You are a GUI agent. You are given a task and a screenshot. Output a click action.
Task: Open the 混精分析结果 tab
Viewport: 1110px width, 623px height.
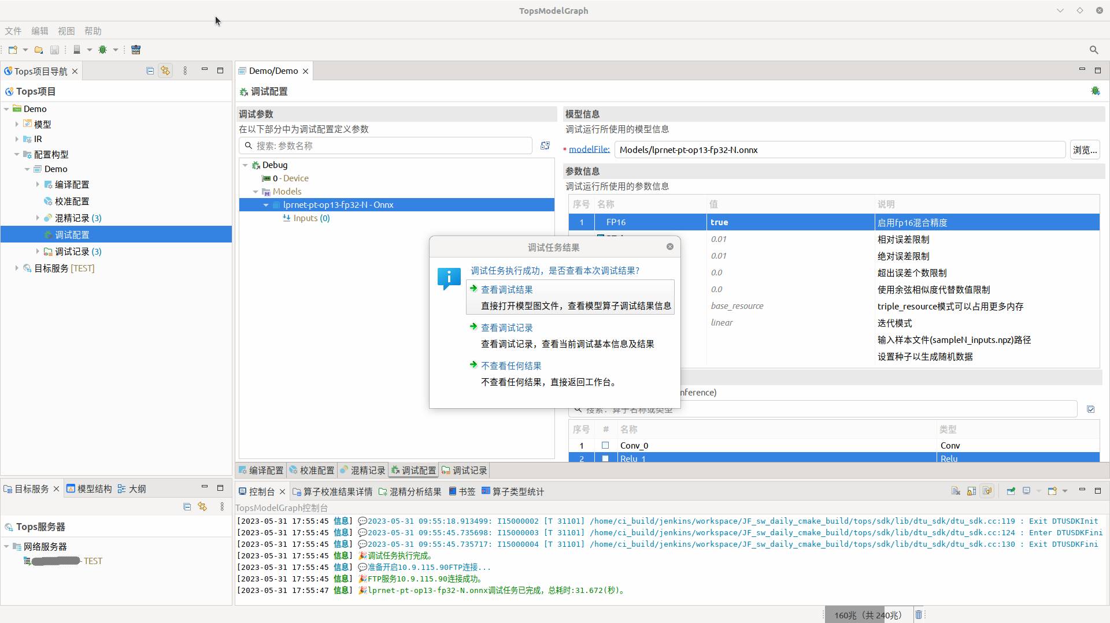click(x=410, y=491)
